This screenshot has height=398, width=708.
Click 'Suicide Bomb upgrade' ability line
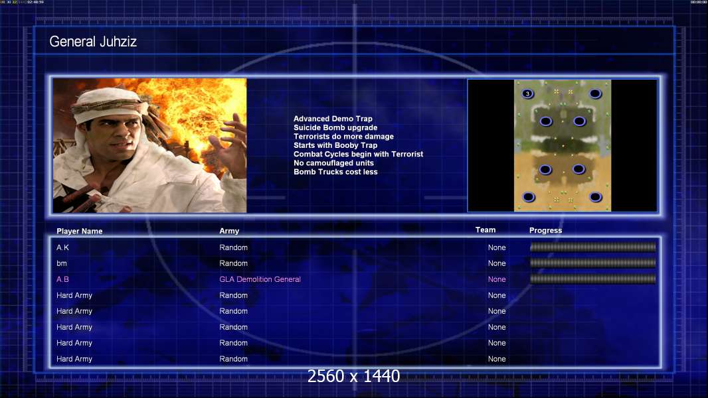335,127
